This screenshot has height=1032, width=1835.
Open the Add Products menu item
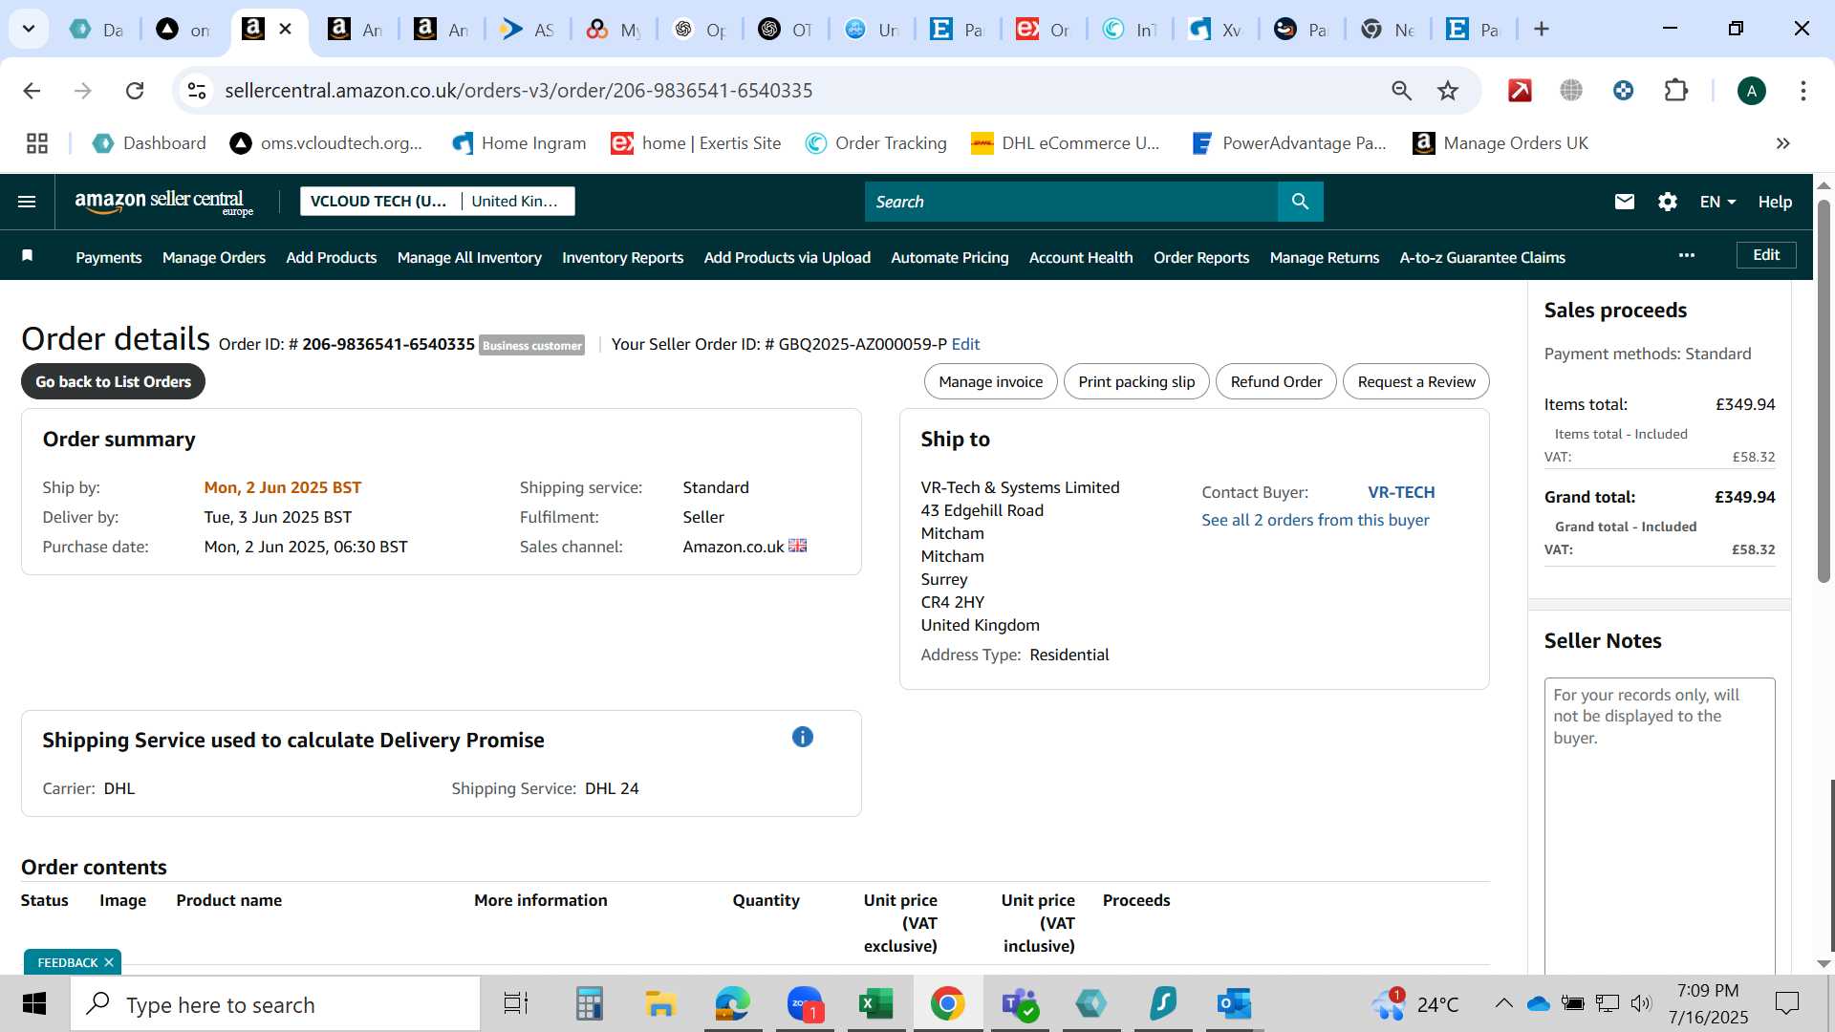(331, 257)
